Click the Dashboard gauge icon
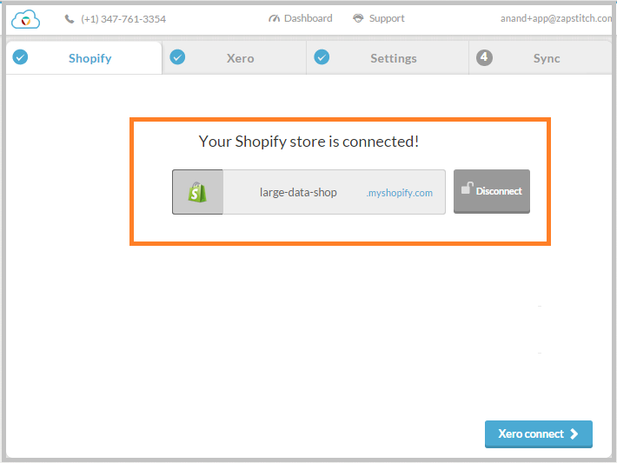Viewport: 617px width, 463px height. point(274,18)
